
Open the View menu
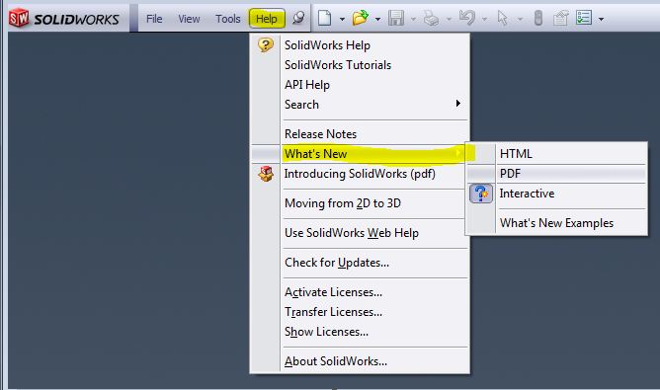189,19
